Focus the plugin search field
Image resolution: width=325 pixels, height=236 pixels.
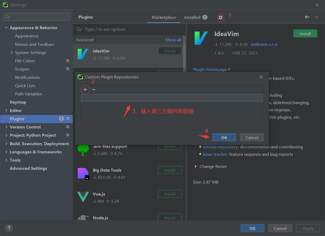[130, 29]
